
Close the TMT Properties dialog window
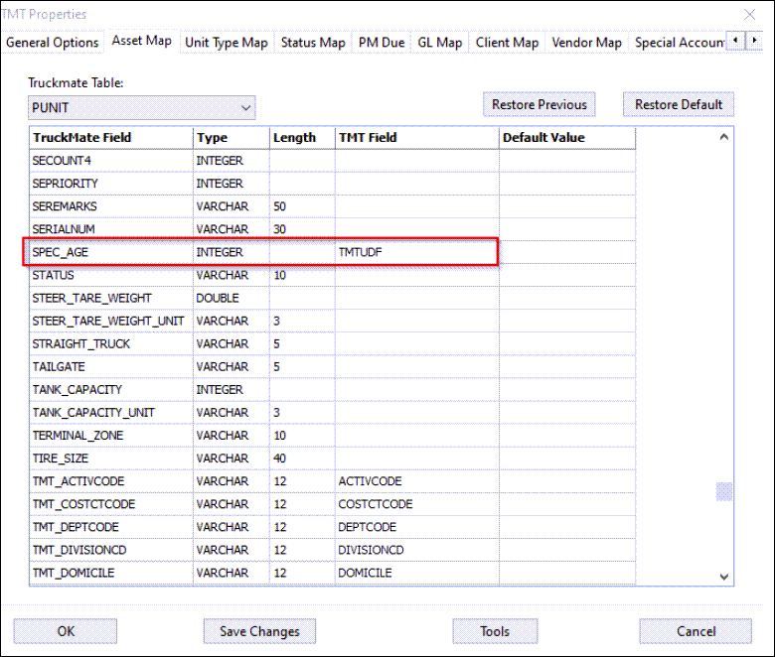(748, 14)
